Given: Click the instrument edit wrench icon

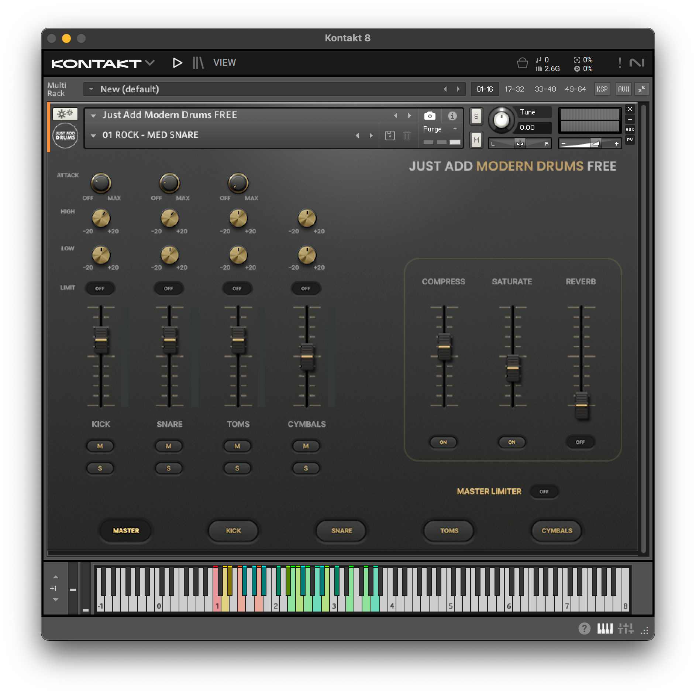Looking at the screenshot, I should [66, 114].
